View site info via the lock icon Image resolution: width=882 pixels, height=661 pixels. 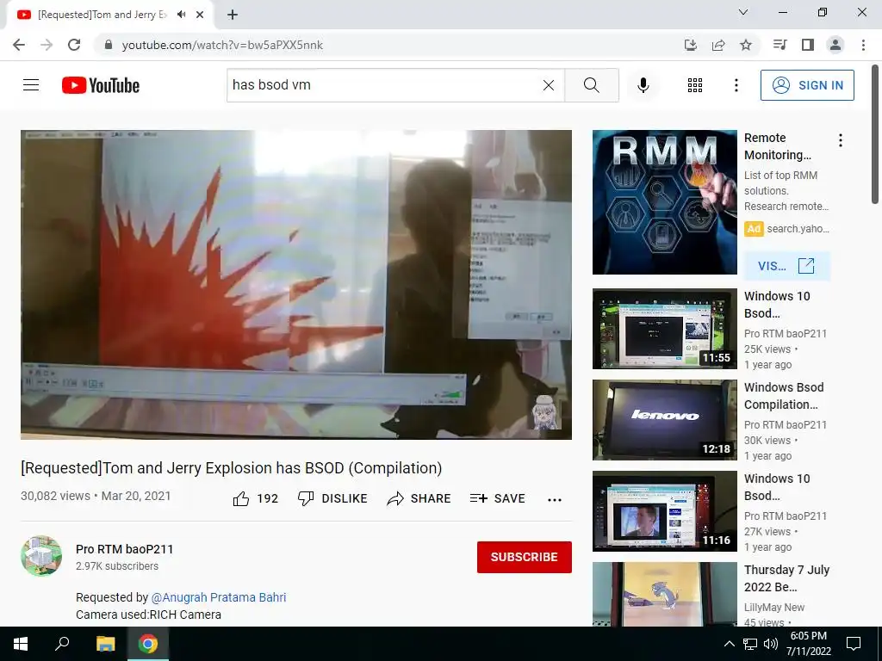pos(108,45)
